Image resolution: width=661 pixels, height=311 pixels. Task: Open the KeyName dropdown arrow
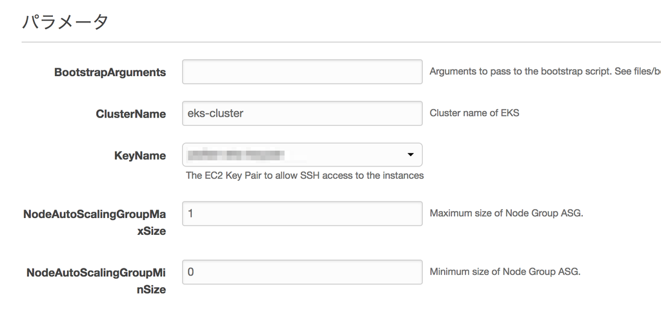[x=410, y=155]
